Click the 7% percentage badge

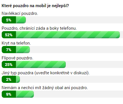tap(9, 49)
